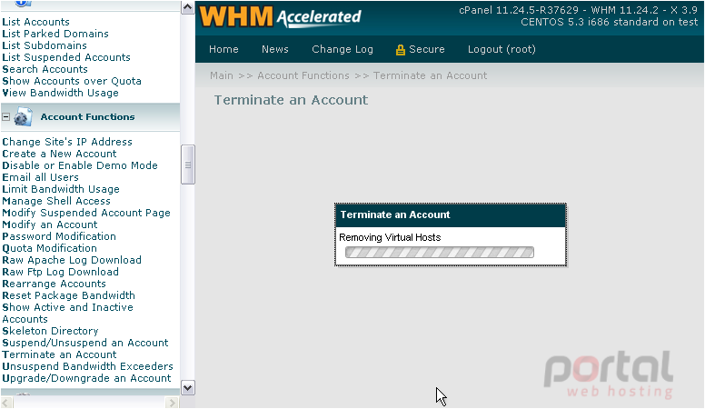Open View Bandwidth Usage
705x409 pixels.
[x=60, y=93]
